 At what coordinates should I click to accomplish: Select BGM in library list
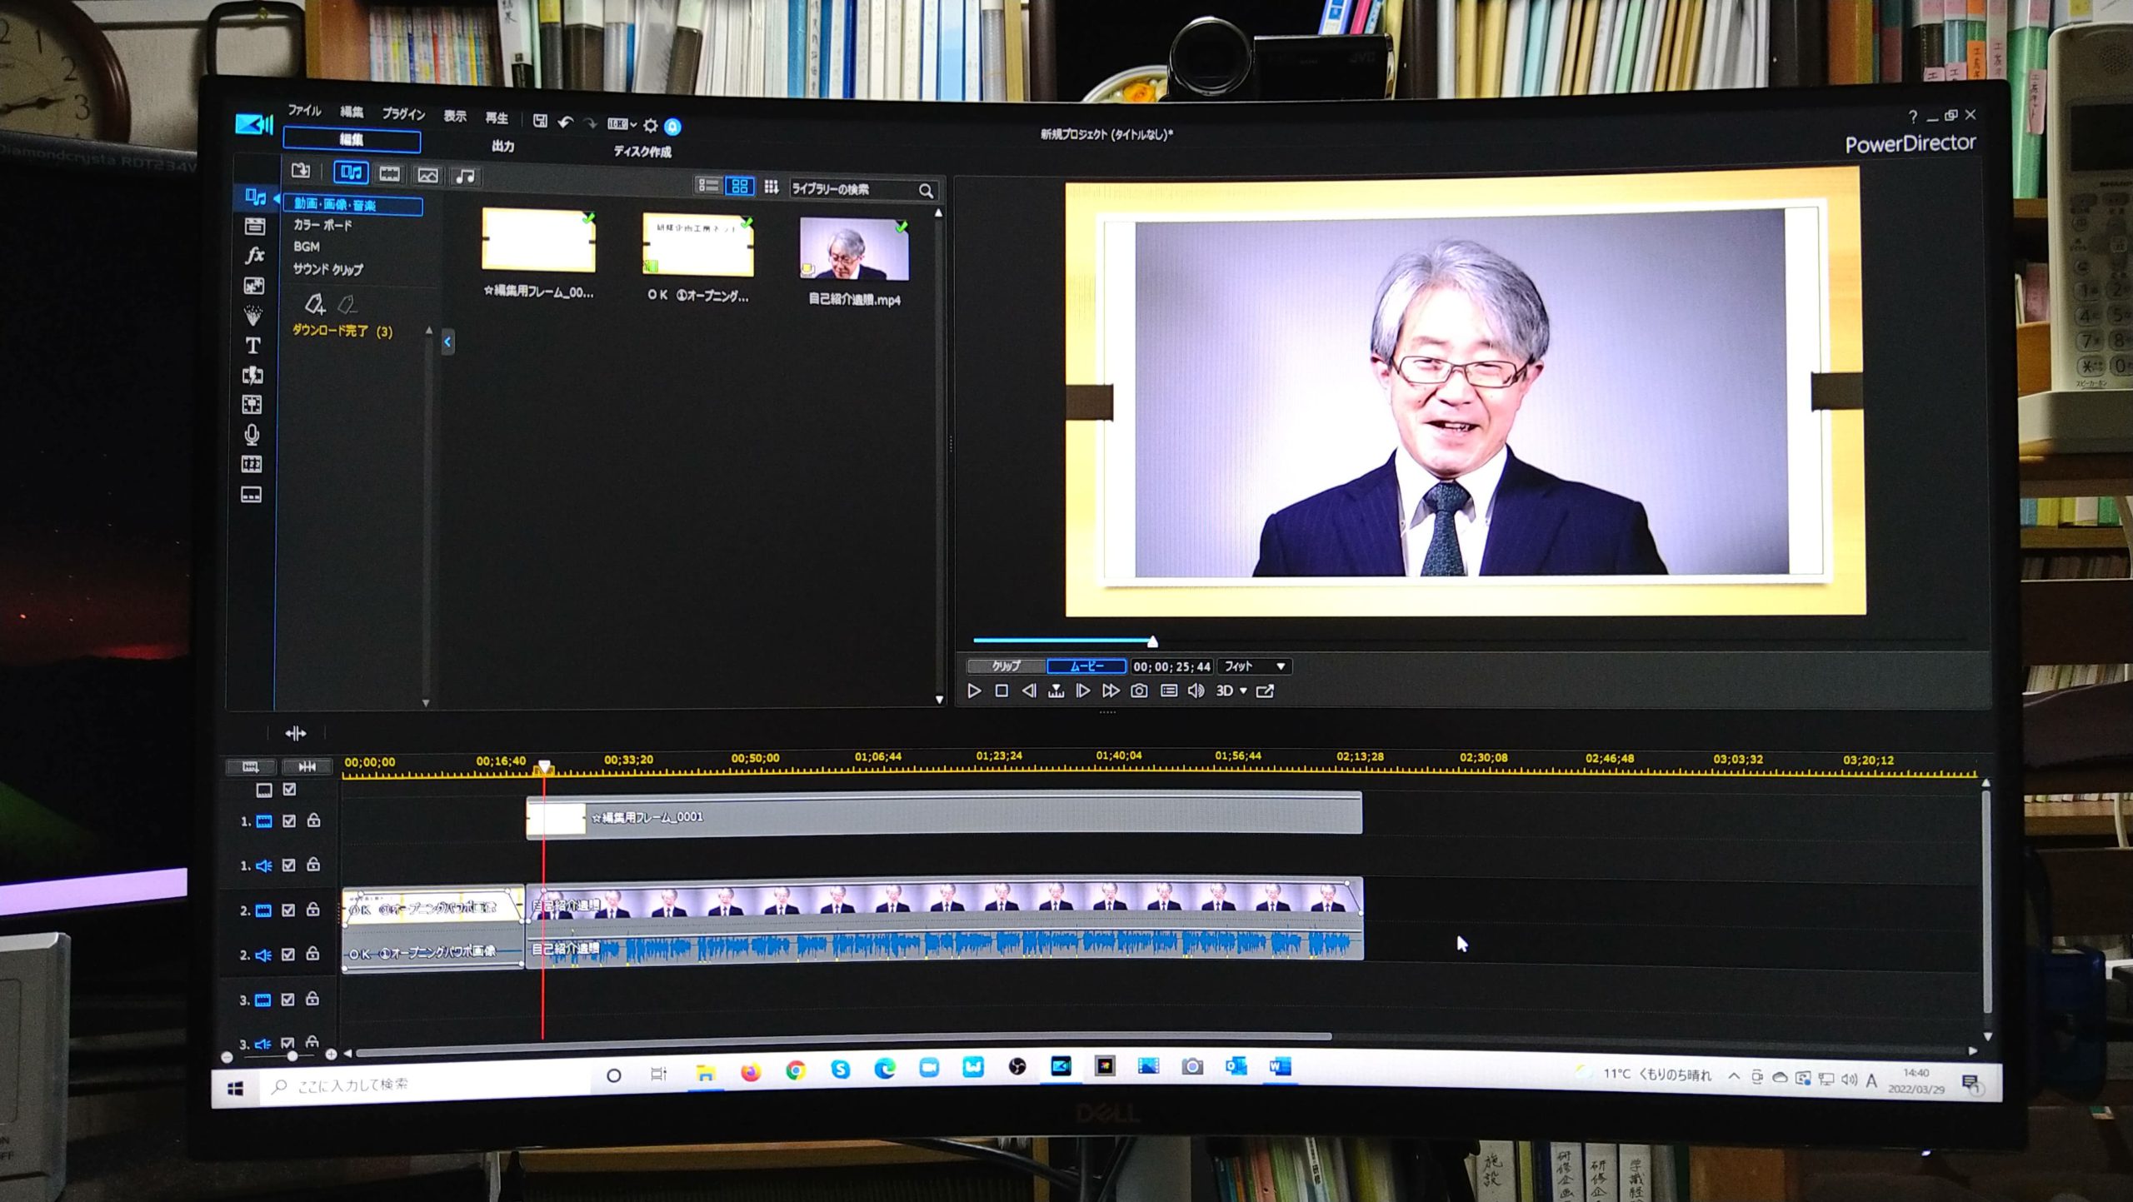[306, 247]
